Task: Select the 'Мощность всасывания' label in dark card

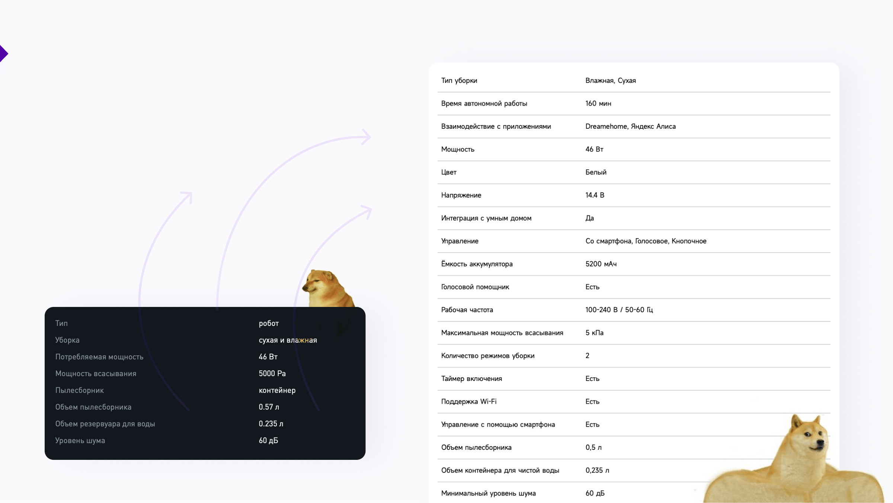Action: tap(96, 374)
